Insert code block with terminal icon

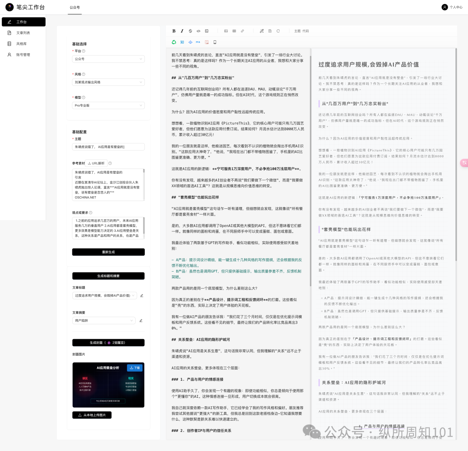(207, 31)
